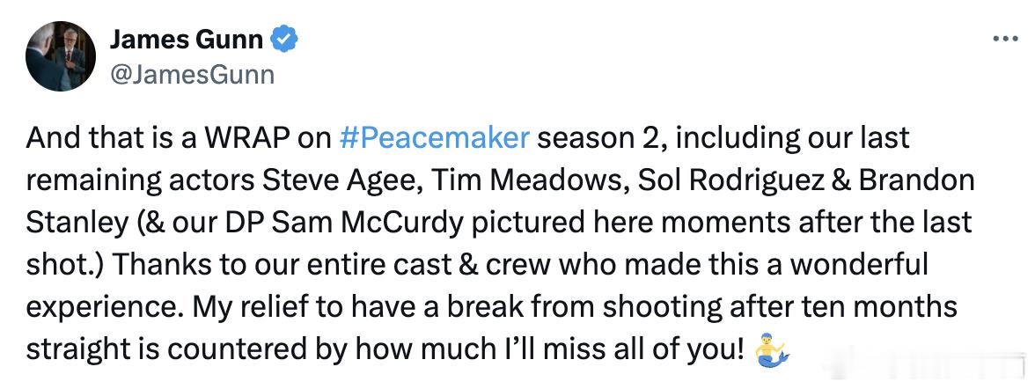
Task: Click the blue verified badge
Action: [x=284, y=40]
